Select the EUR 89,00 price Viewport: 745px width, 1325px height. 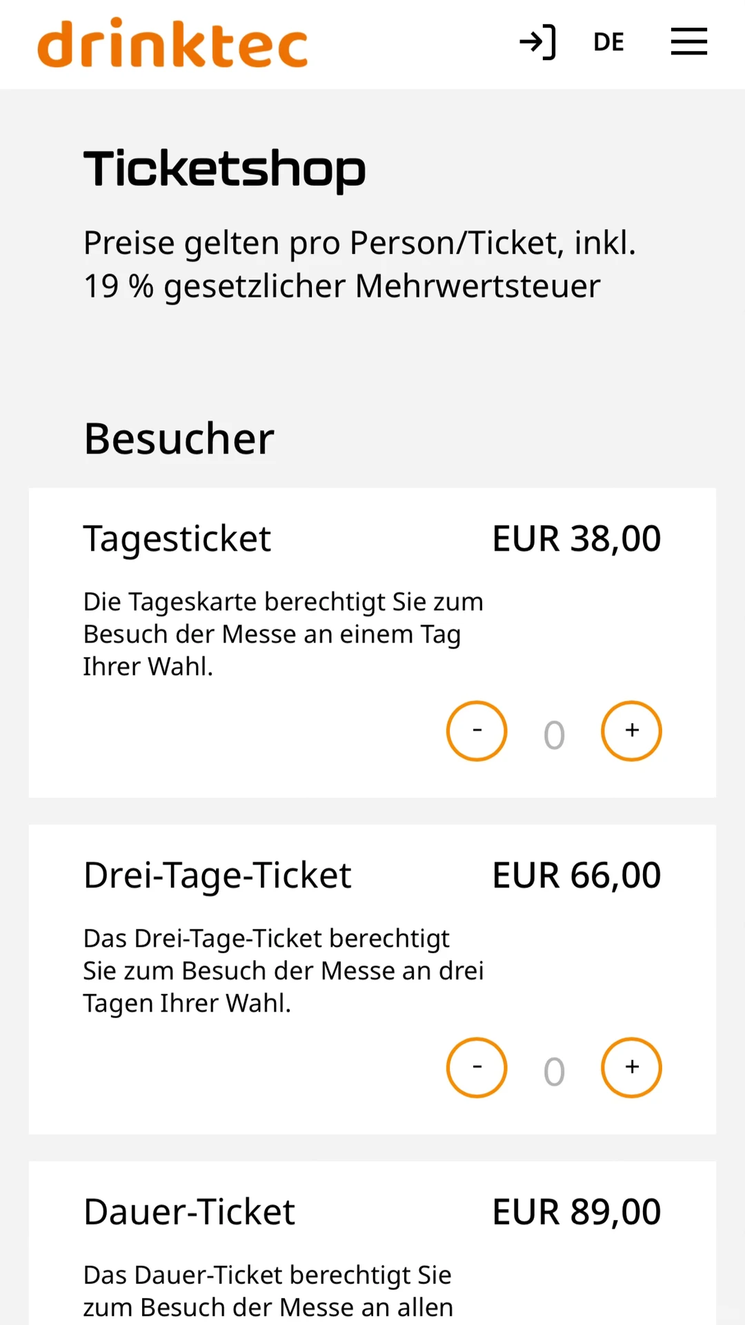(x=577, y=1212)
